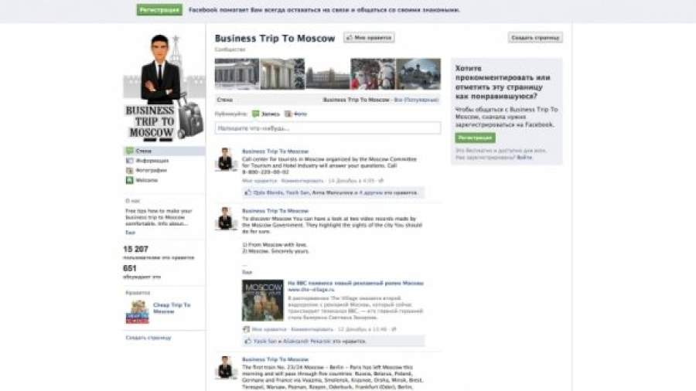Click thumbs-up icon under call-center post
This screenshot has width=696, height=391.
pyautogui.click(x=248, y=192)
